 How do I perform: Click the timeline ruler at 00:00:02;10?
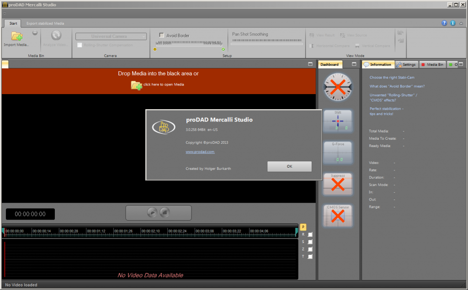pos(151,231)
